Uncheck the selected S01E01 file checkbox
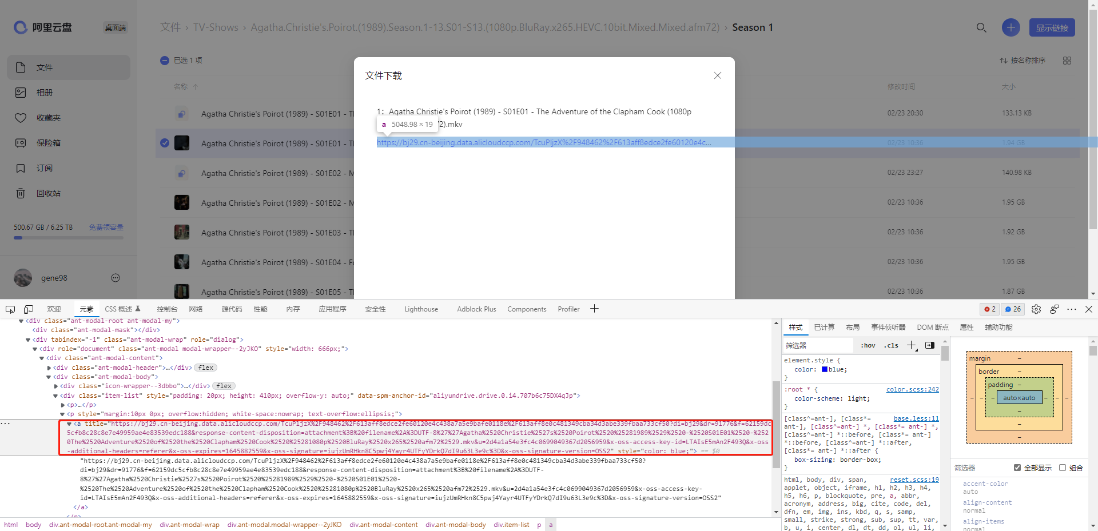Screen dimensions: 1098x531 pyautogui.click(x=165, y=143)
